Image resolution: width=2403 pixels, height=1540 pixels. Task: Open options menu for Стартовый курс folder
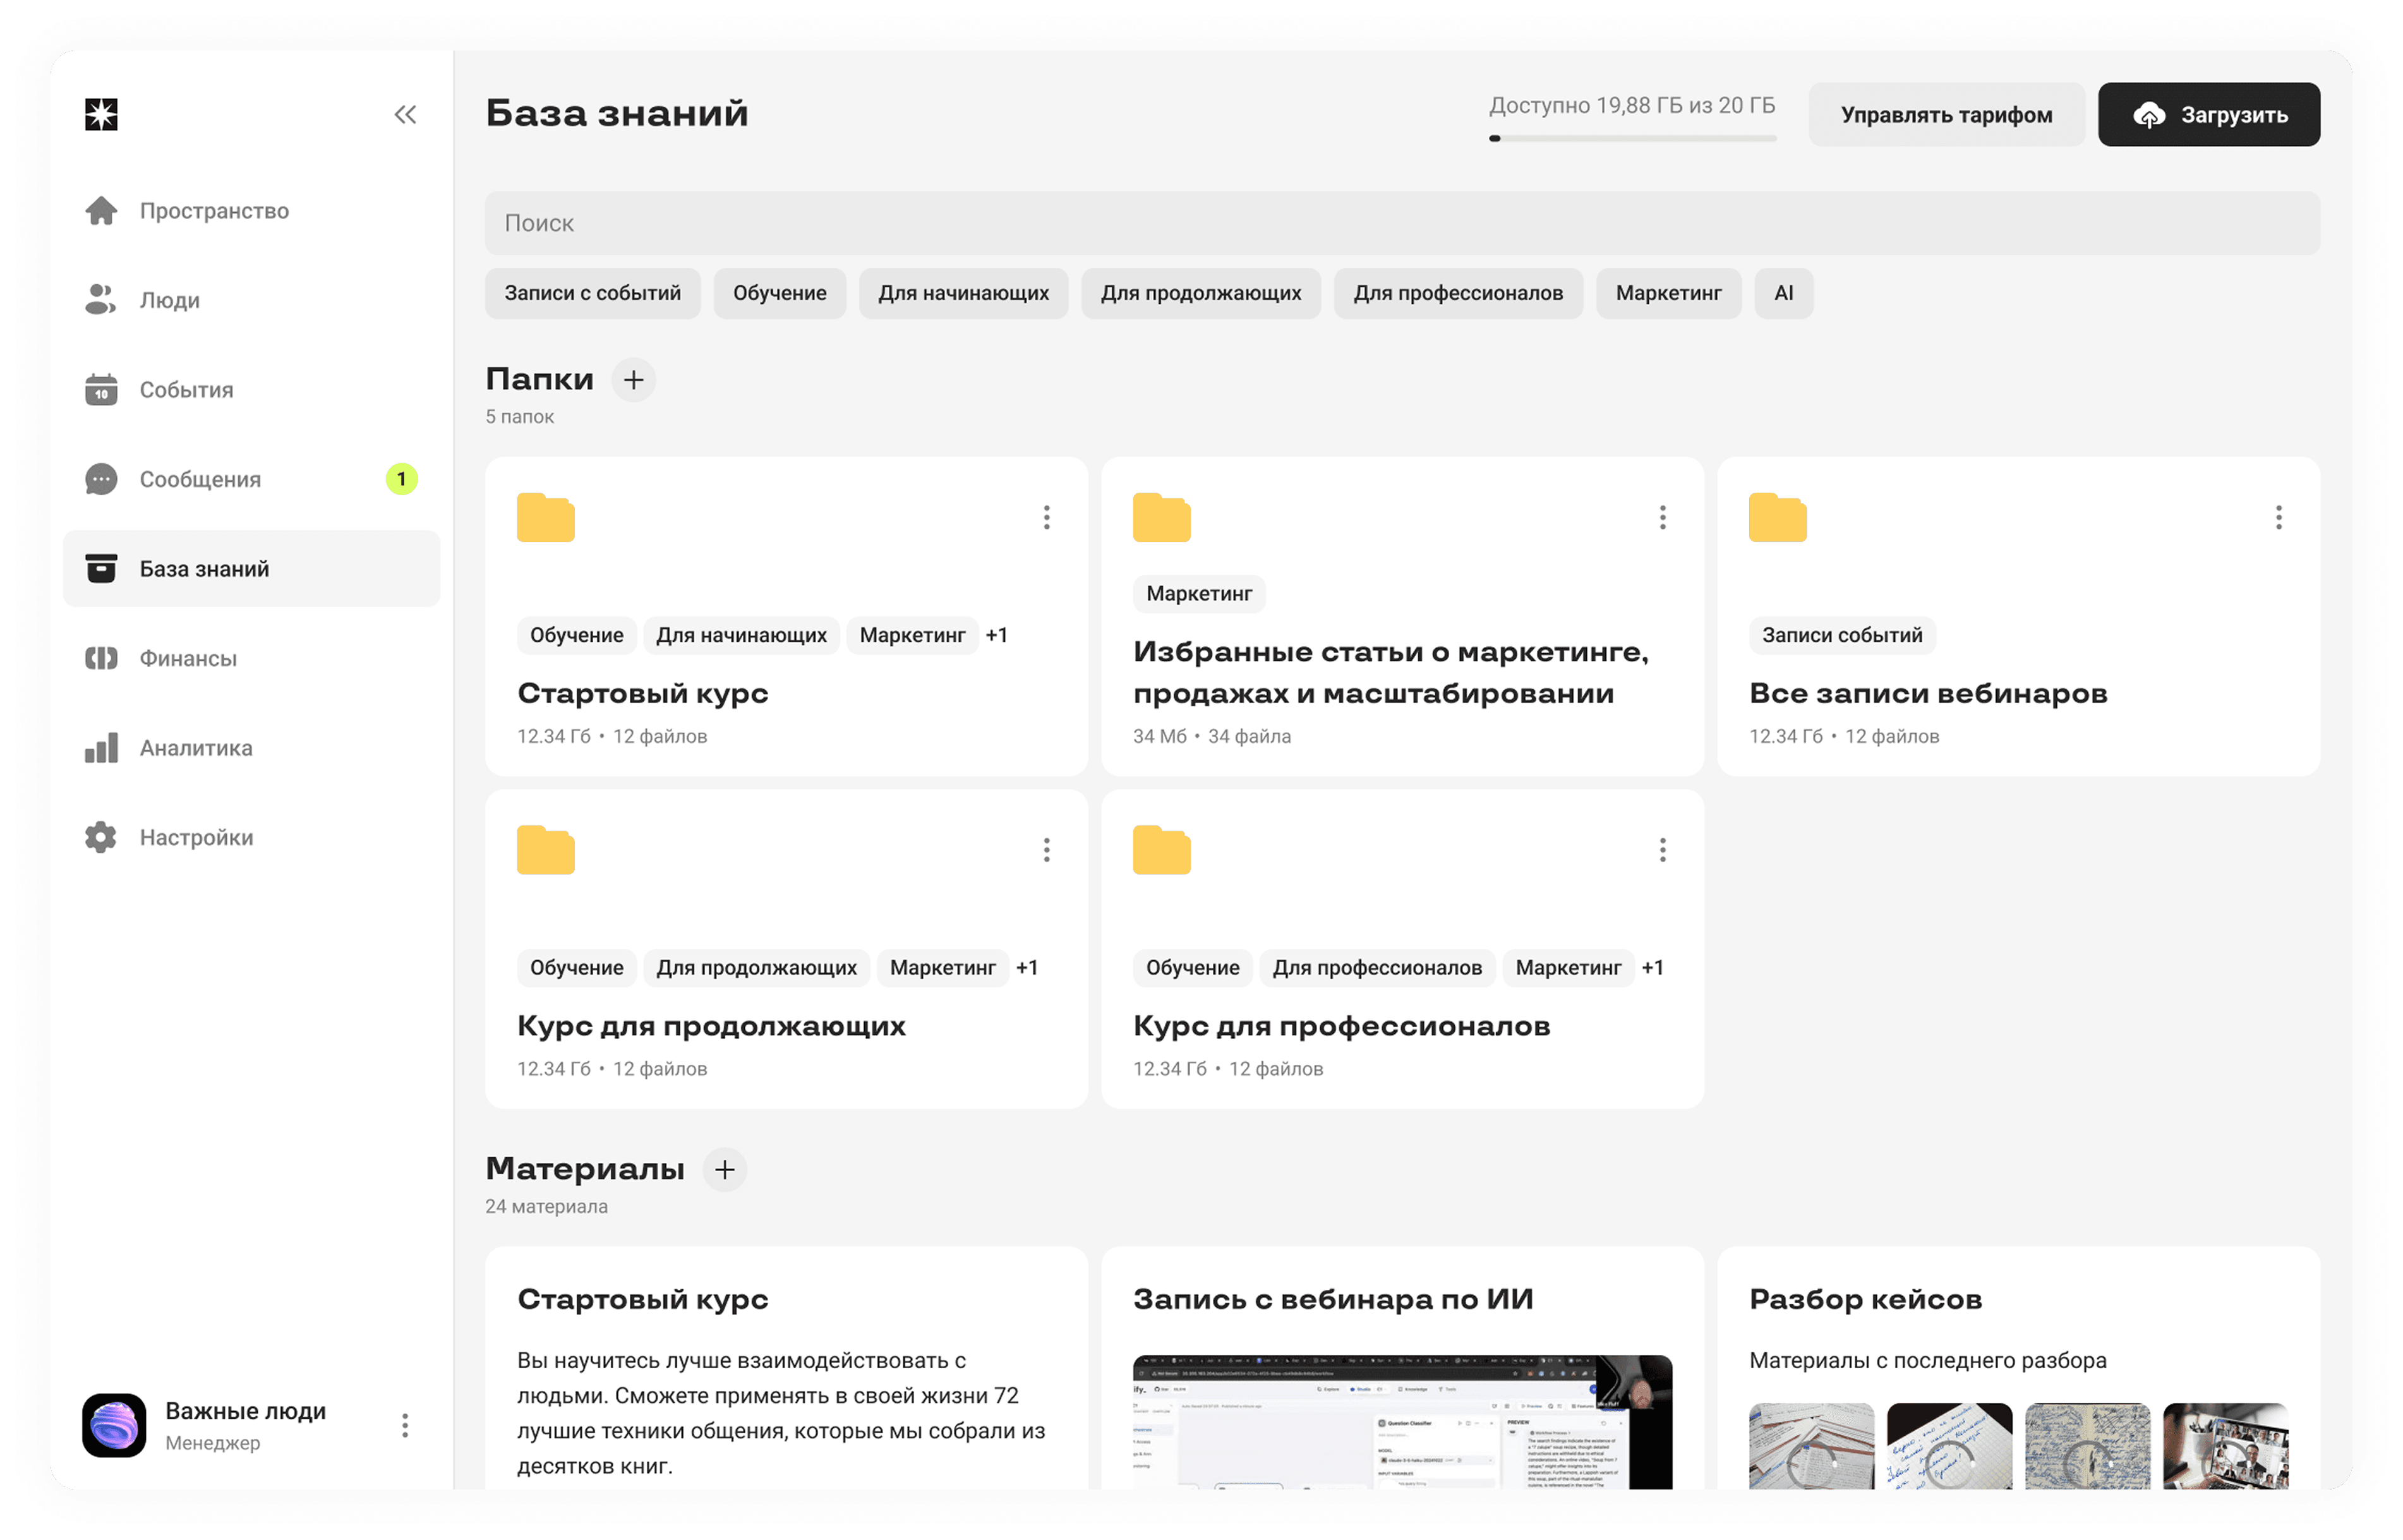1046,517
